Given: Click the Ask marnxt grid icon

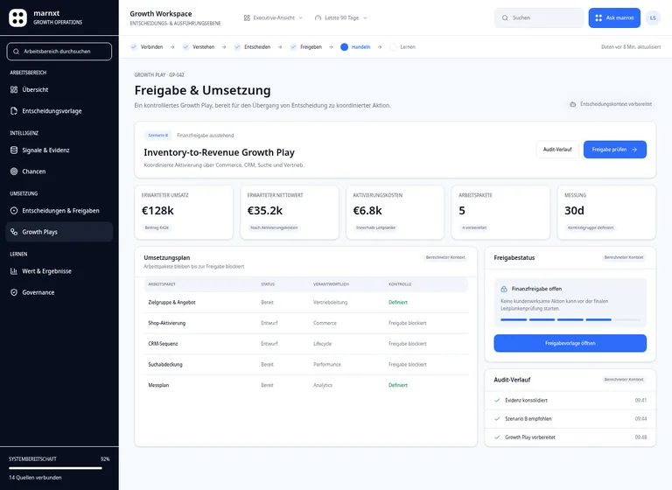Looking at the screenshot, I should (x=598, y=18).
